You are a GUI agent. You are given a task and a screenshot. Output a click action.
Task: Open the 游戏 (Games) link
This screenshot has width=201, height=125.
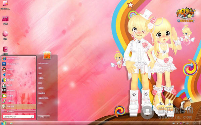(40, 73)
